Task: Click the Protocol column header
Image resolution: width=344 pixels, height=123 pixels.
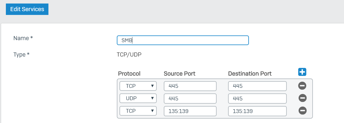Action: click(x=129, y=74)
